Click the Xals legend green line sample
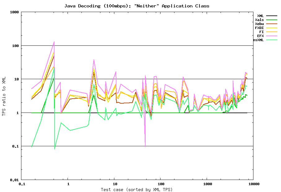This screenshot has width=281, height=192. pos(272,20)
